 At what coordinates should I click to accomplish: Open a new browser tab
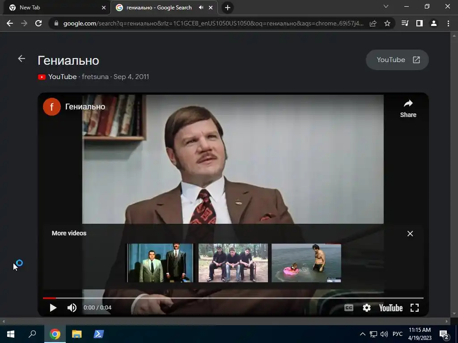pyautogui.click(x=228, y=8)
